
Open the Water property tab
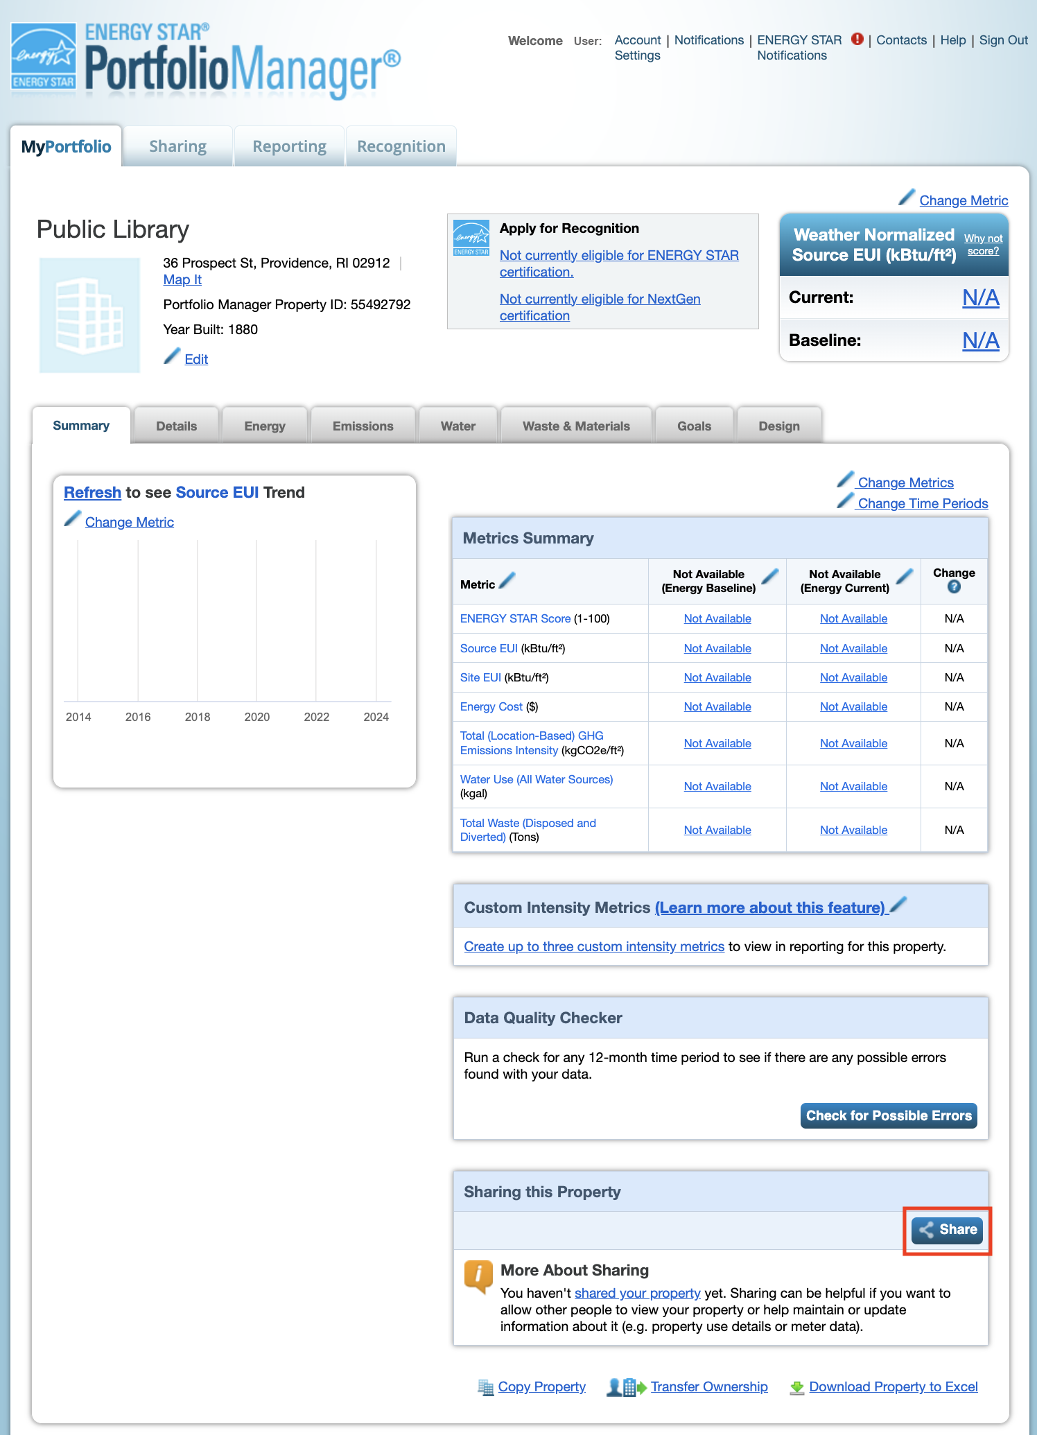point(458,426)
